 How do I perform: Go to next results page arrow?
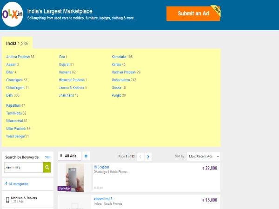148,157
